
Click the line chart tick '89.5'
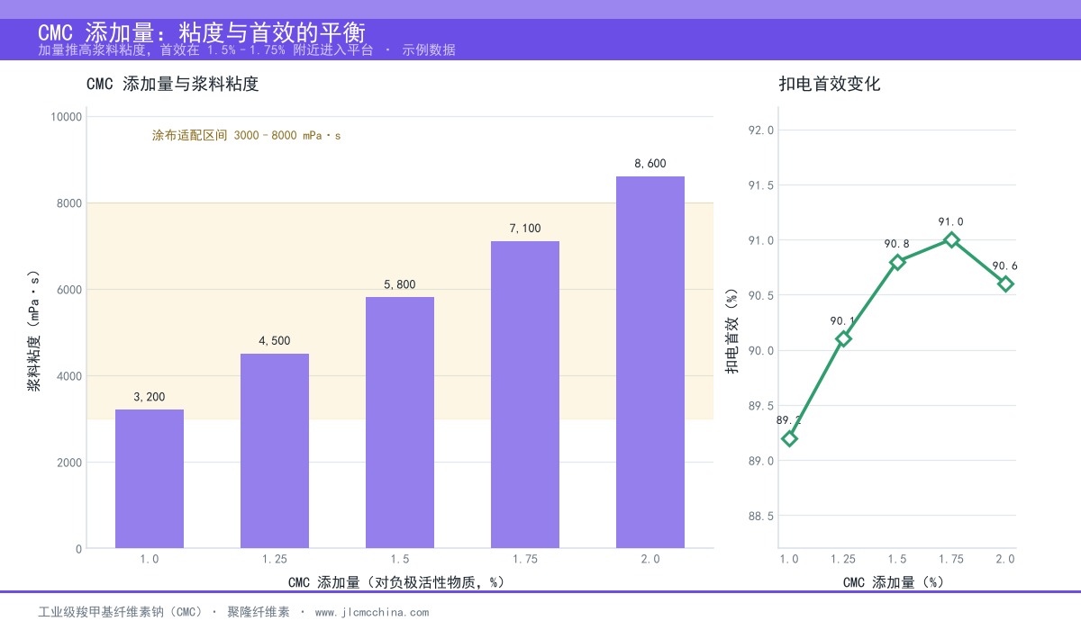(x=761, y=406)
